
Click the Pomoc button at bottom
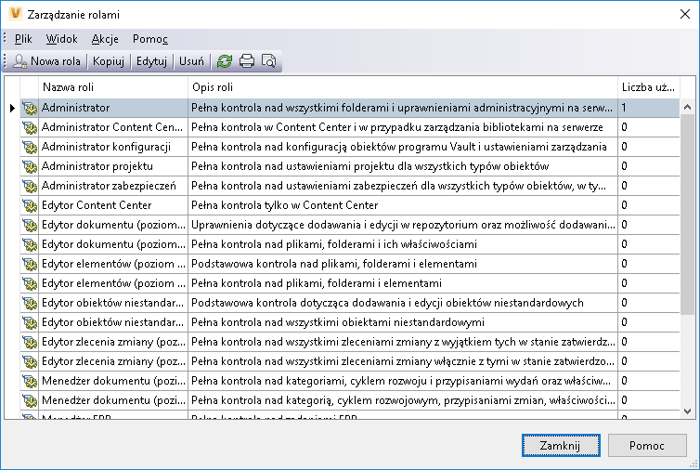tap(646, 446)
